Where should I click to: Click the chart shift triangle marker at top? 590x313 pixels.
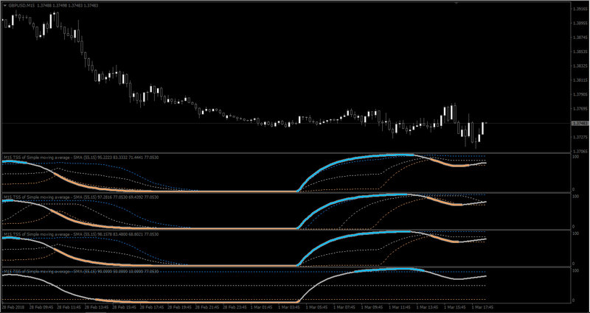[456, 3]
